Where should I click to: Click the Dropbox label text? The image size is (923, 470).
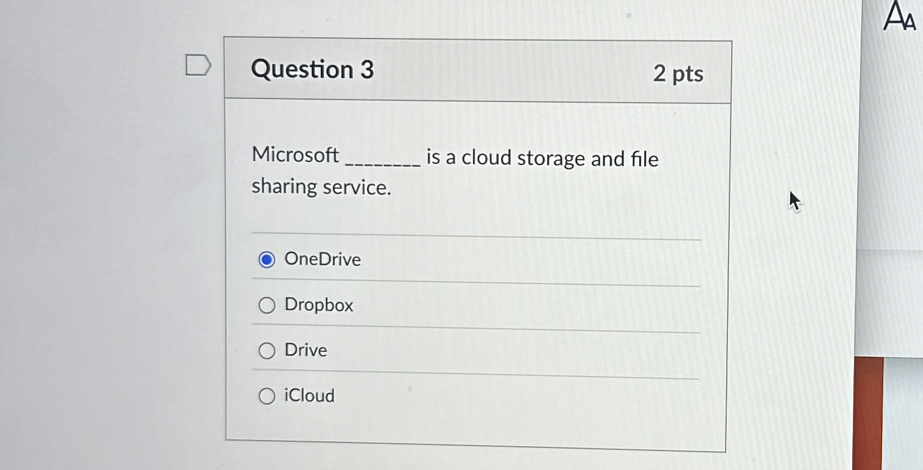[318, 304]
